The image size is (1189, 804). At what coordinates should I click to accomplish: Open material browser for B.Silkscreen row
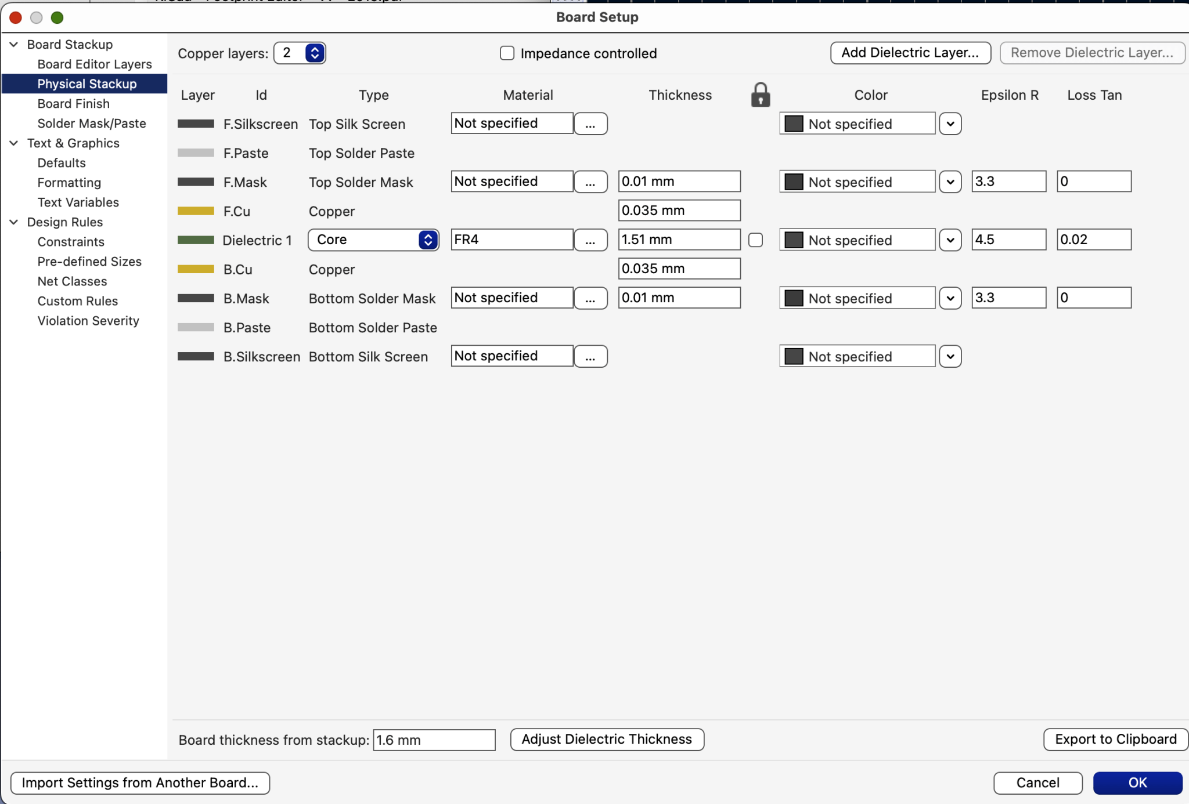(590, 356)
